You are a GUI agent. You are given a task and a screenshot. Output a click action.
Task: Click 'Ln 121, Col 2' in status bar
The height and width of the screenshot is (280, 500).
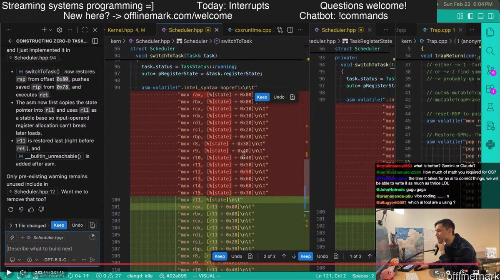(x=331, y=275)
